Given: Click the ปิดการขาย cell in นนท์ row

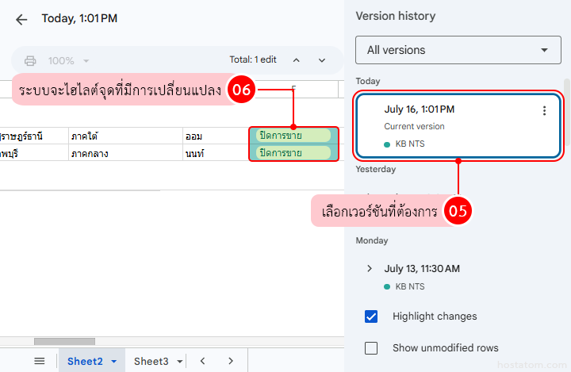Looking at the screenshot, I should pos(293,152).
